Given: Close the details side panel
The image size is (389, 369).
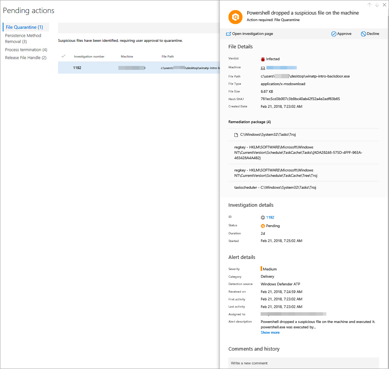Looking at the screenshot, I should [x=384, y=5].
